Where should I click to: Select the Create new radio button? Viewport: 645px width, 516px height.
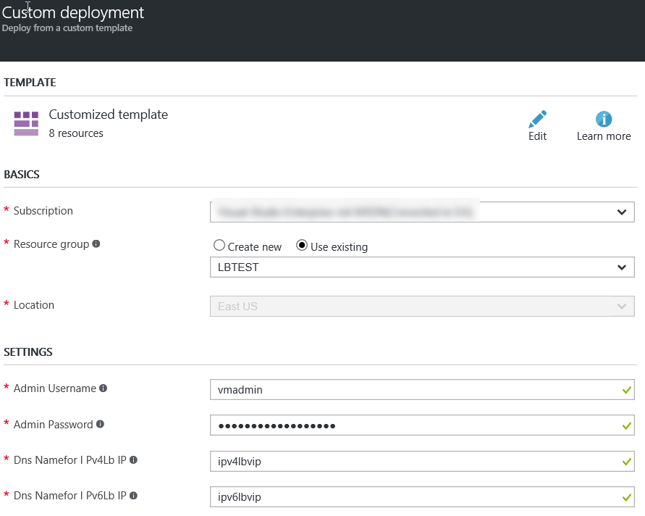pos(219,246)
